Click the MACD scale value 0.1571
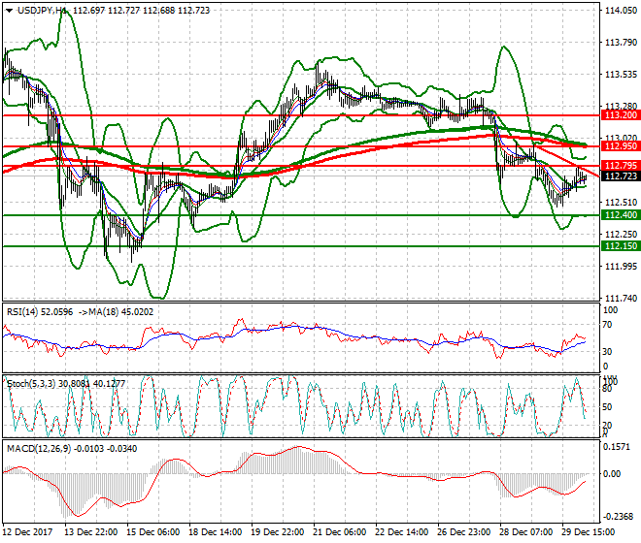Screen dimensions: 641x543 point(617,447)
